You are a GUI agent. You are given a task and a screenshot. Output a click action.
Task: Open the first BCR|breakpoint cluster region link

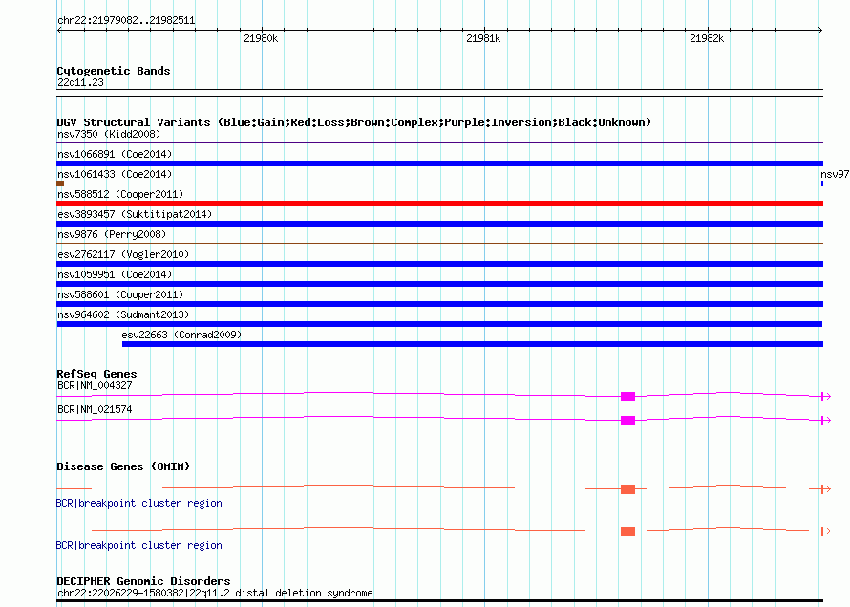tap(139, 503)
